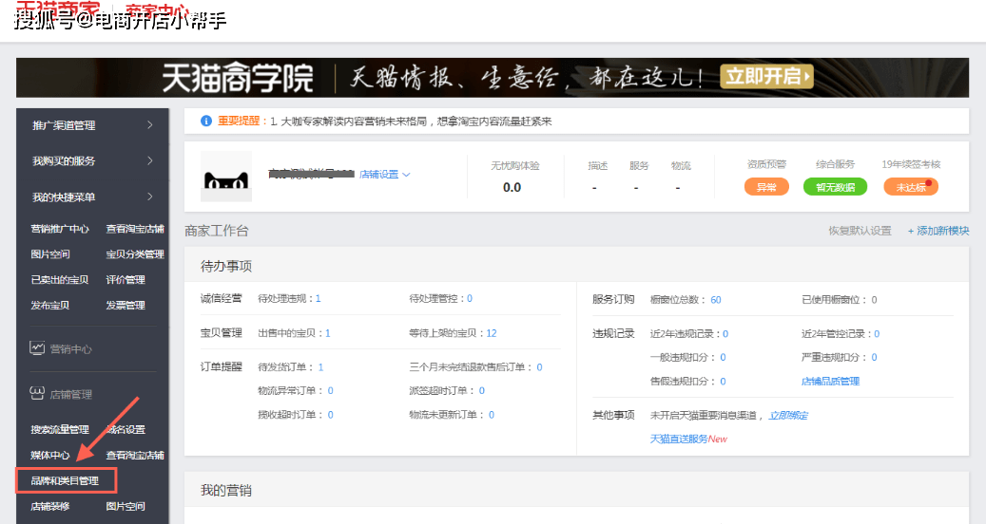The image size is (986, 524).
Task: Open 宝贝分类管理
Action: [135, 254]
